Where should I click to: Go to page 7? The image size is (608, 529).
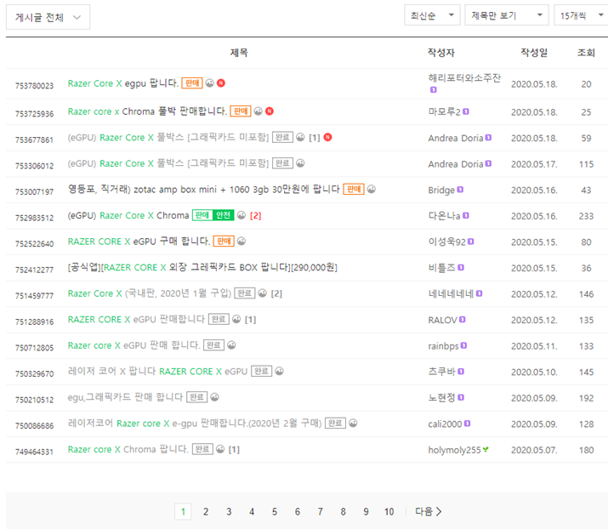[x=321, y=511]
